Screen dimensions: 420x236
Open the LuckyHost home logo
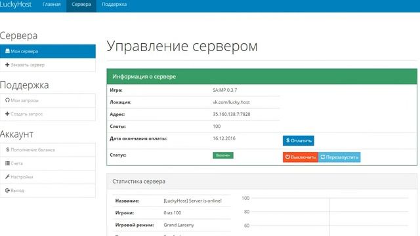(16, 5)
